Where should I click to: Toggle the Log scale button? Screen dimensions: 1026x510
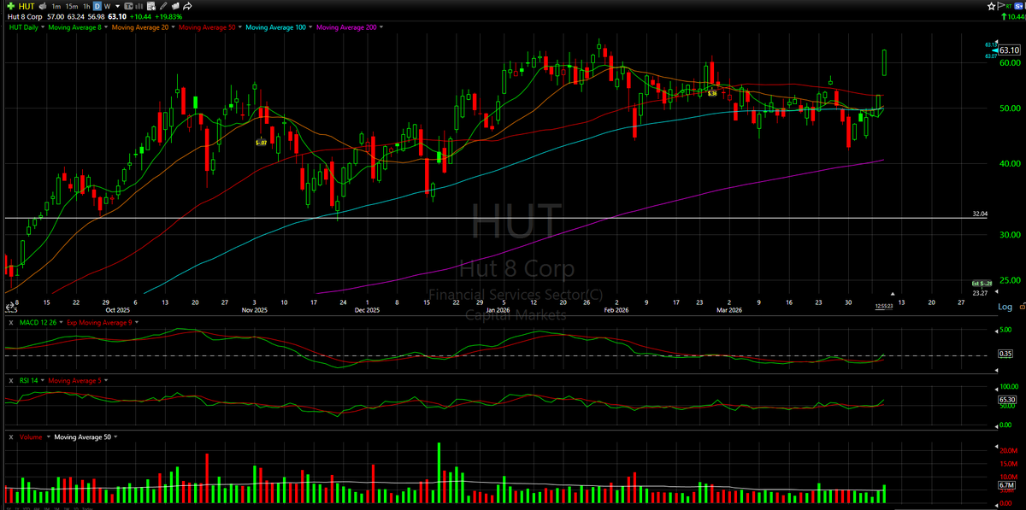point(1005,306)
